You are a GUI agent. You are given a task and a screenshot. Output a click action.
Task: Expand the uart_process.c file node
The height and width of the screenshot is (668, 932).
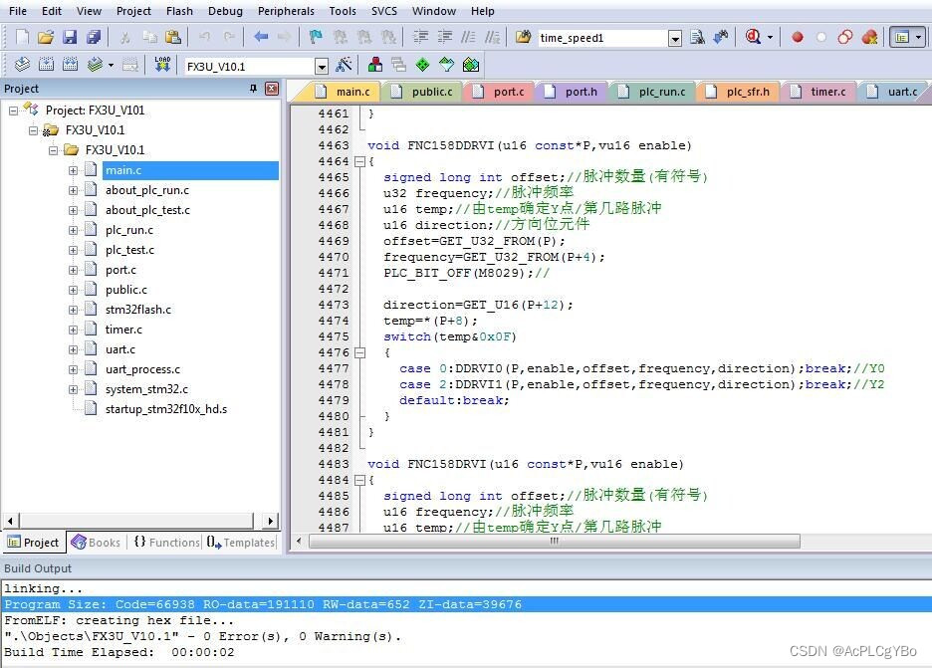point(73,369)
